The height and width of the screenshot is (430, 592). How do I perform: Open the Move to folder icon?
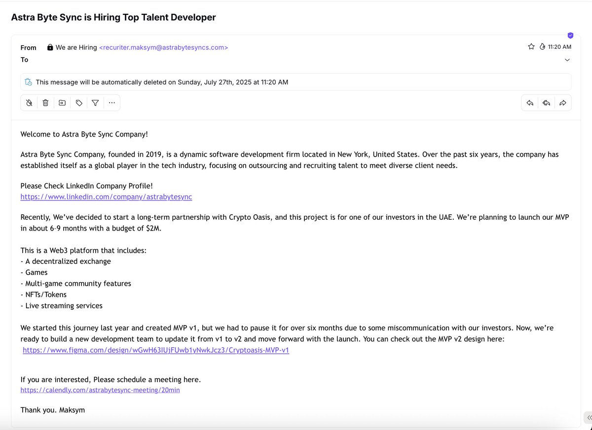tap(62, 103)
